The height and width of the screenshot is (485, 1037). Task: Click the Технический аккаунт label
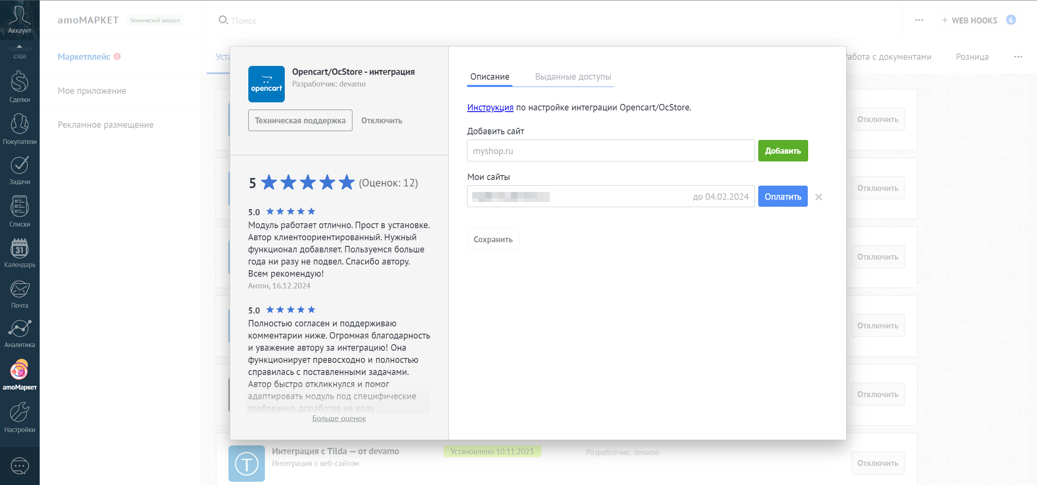tap(155, 20)
